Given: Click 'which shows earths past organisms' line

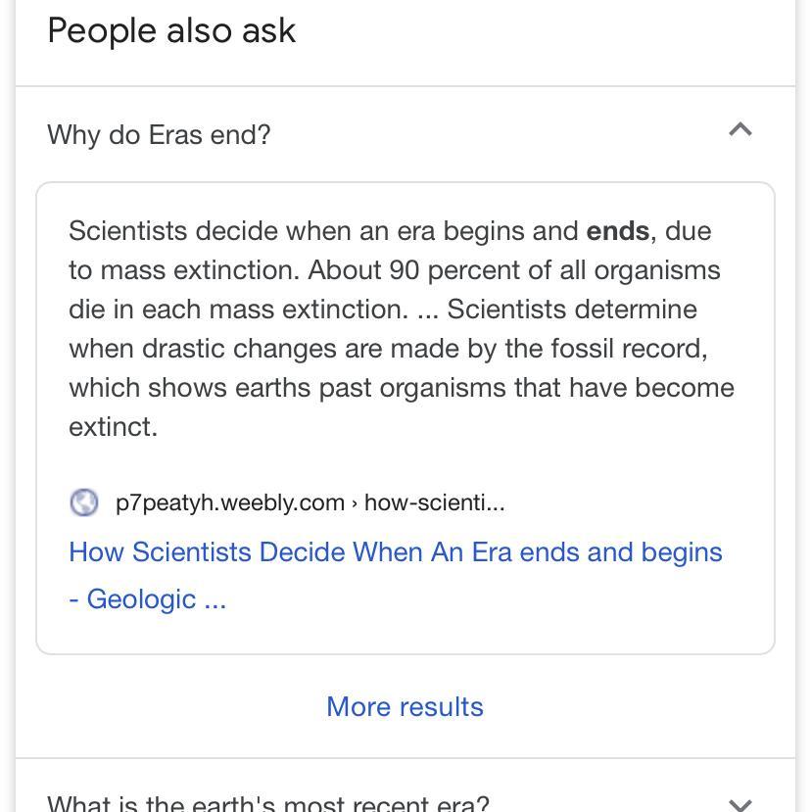Looking at the screenshot, I should click(x=294, y=388).
